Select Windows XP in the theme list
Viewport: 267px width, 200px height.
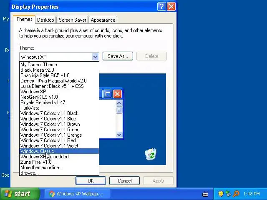[59, 92]
